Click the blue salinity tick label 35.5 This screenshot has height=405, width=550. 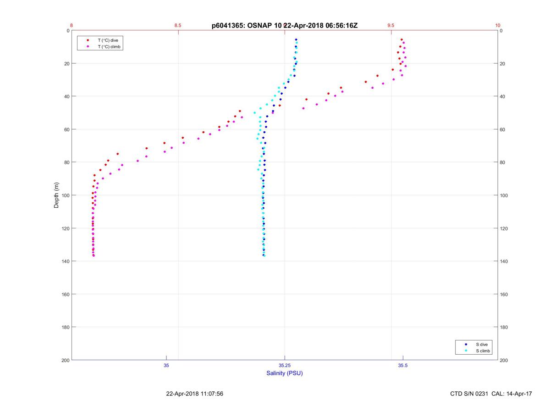[x=403, y=365]
